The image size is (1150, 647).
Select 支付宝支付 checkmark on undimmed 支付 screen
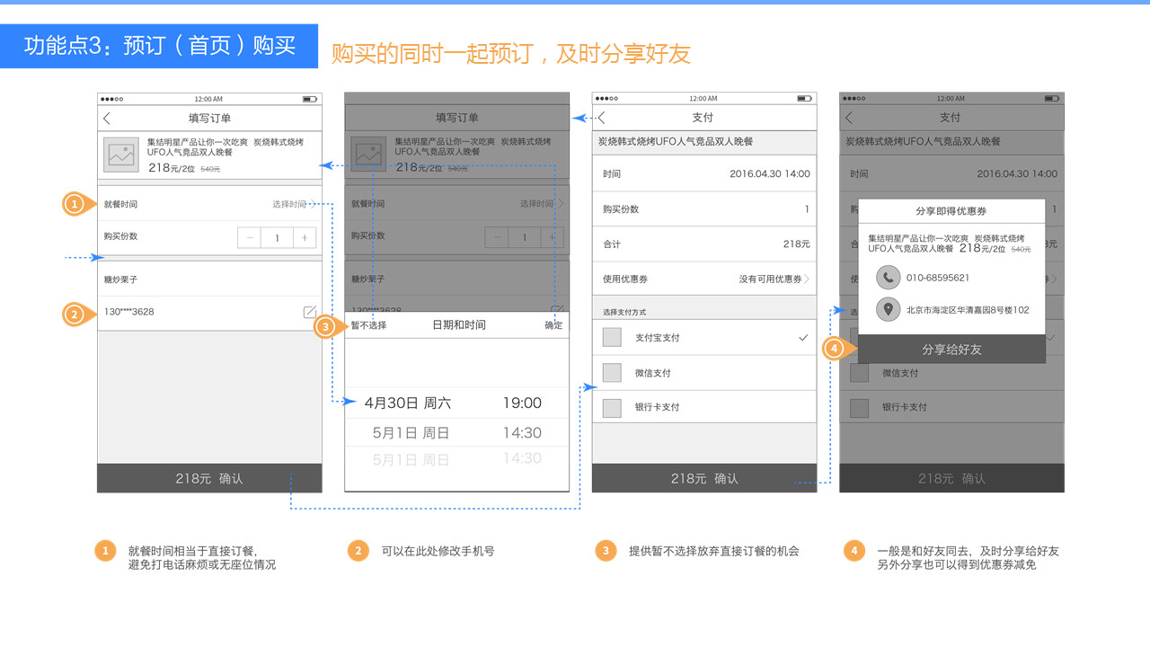803,338
